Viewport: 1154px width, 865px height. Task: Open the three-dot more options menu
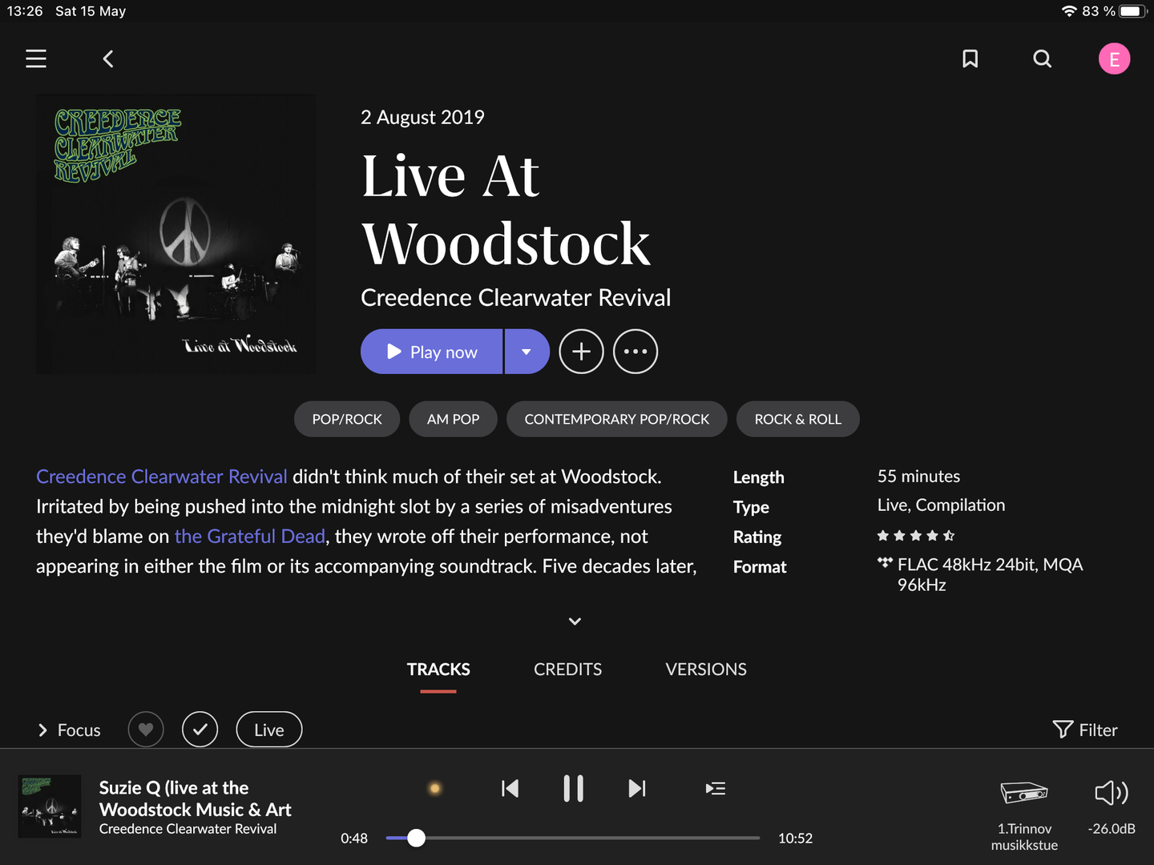(636, 352)
